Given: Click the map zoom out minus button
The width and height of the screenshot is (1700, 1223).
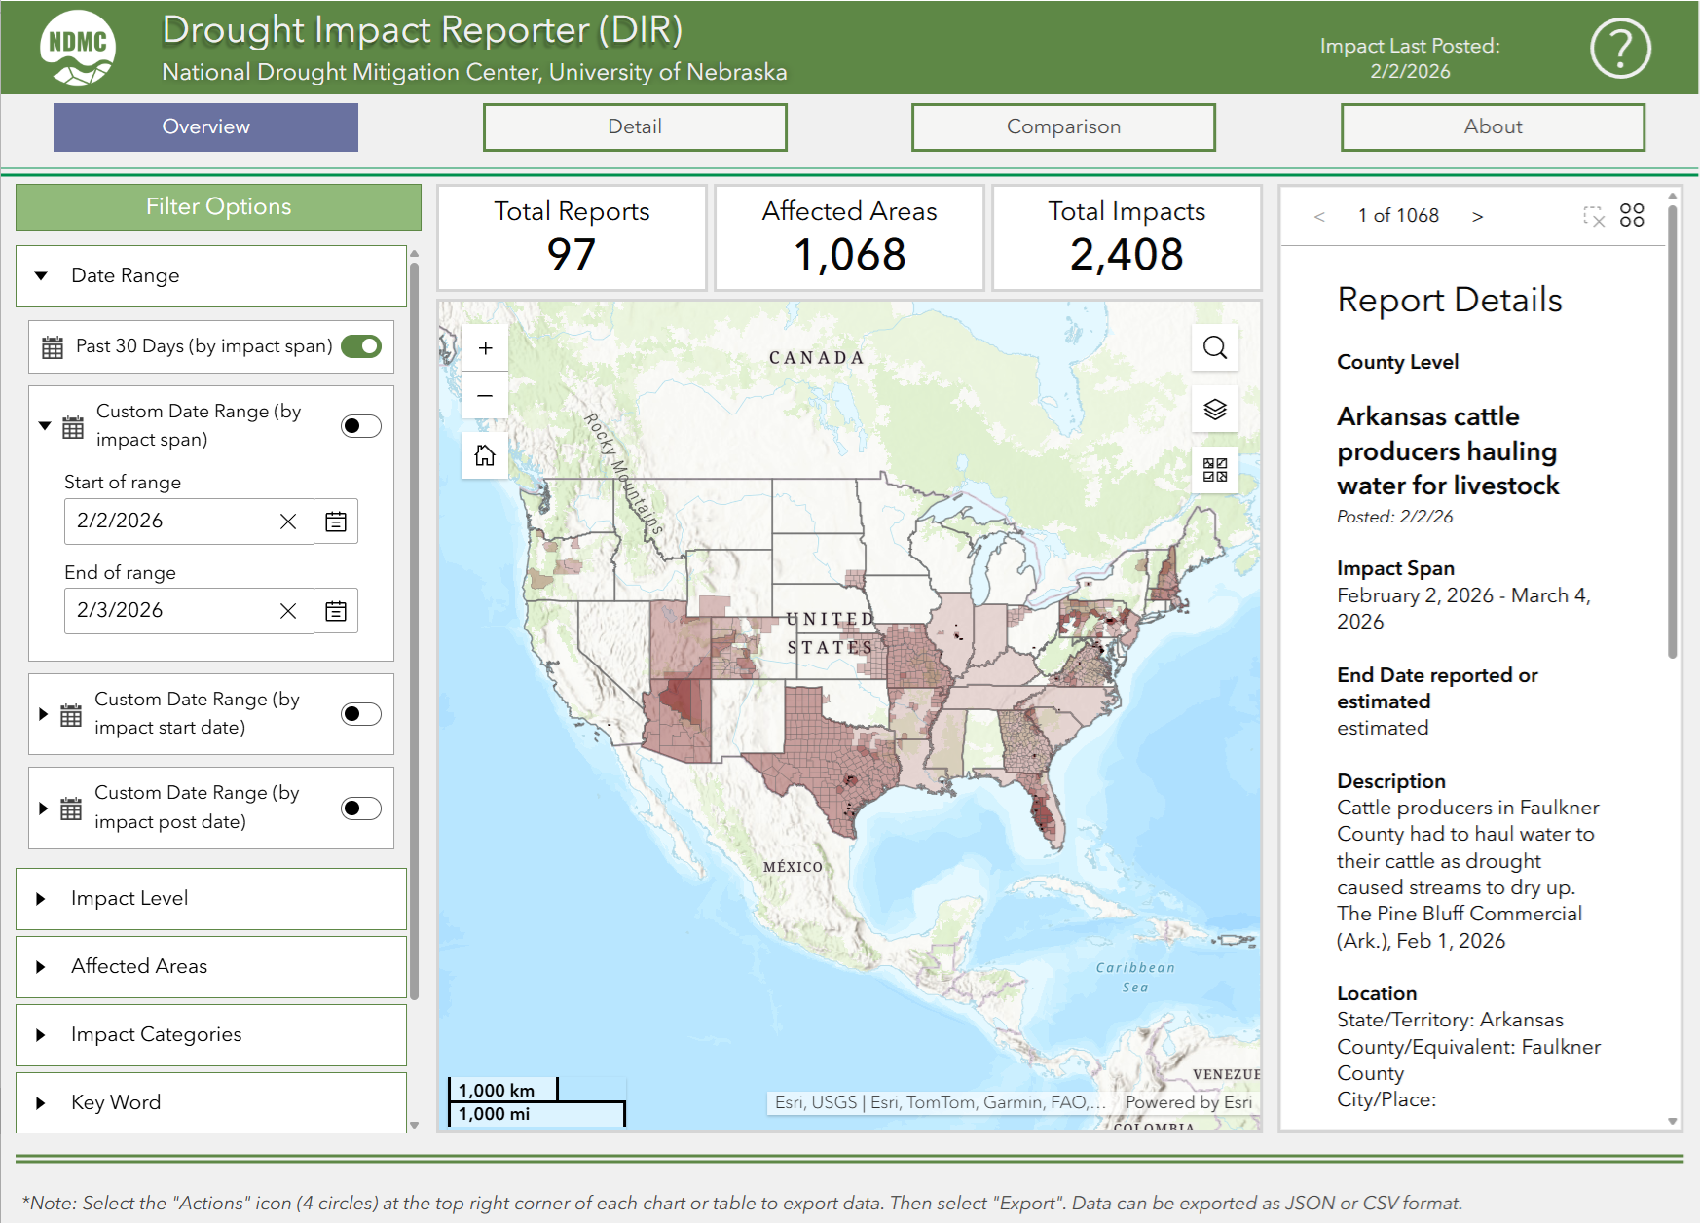Looking at the screenshot, I should (485, 396).
